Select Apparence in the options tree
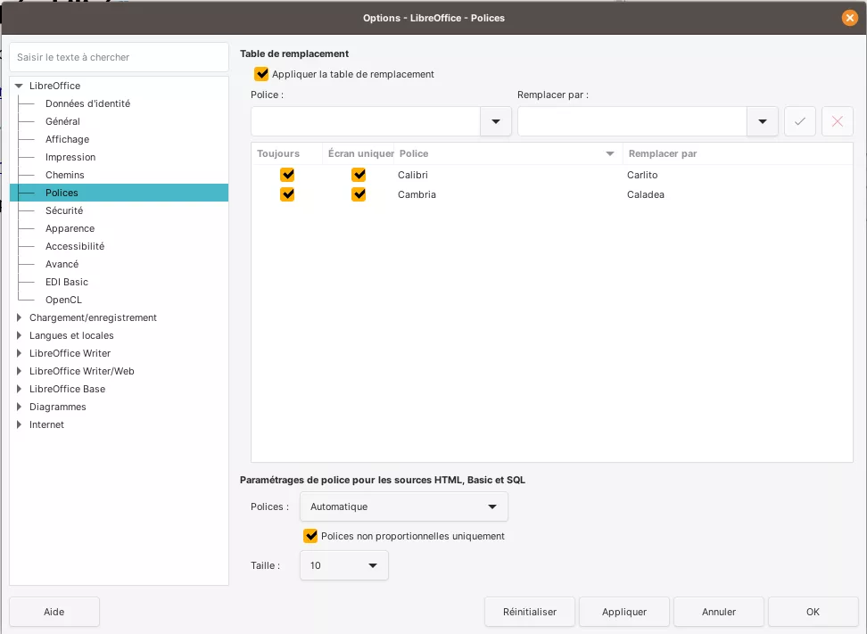Viewport: 867px width, 634px height. point(70,228)
